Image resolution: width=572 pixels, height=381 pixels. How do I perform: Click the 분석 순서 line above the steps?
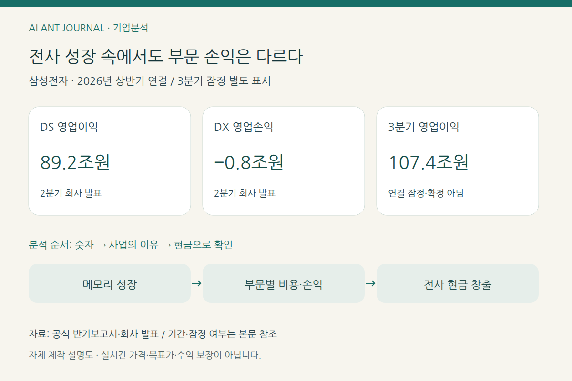131,245
